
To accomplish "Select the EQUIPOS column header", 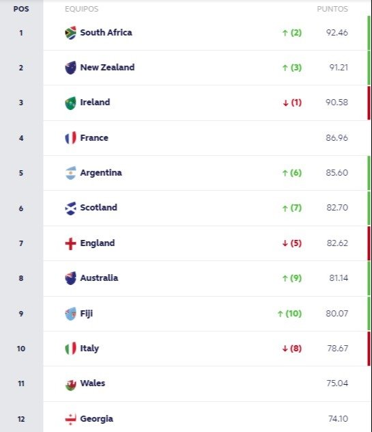I will coord(81,9).
